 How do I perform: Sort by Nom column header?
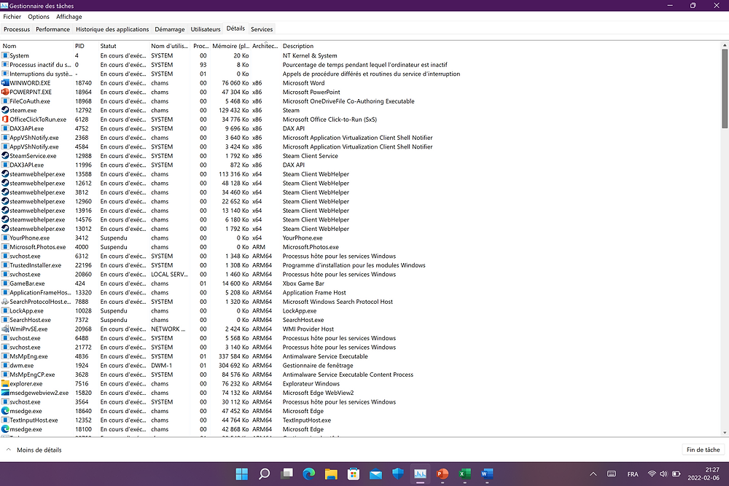pyautogui.click(x=37, y=46)
